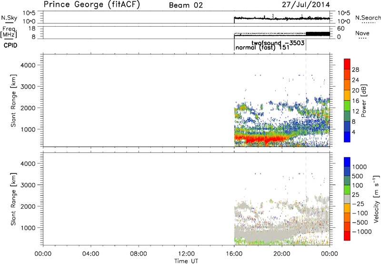This screenshot has height=264, width=381.
Task: Select the "normal (fast) 151" CPID annotation
Action: click(x=262, y=47)
